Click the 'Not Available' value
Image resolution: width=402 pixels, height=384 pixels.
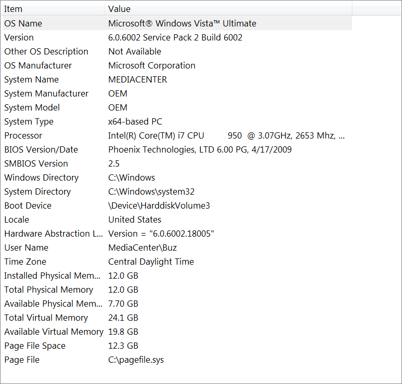[135, 51]
